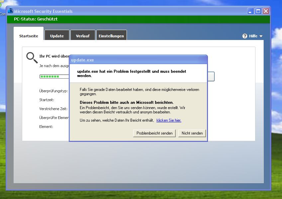The height and width of the screenshot is (199, 282).
Task: Click the Hilfe menu label
Action: point(253,36)
